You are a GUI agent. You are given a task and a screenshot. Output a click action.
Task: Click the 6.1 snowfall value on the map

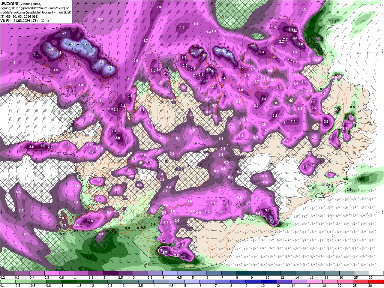(87, 44)
